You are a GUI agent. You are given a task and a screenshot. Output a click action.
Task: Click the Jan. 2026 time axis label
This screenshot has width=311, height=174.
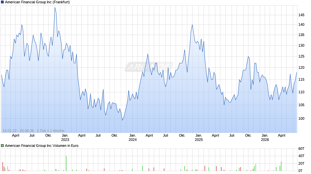[265, 138]
